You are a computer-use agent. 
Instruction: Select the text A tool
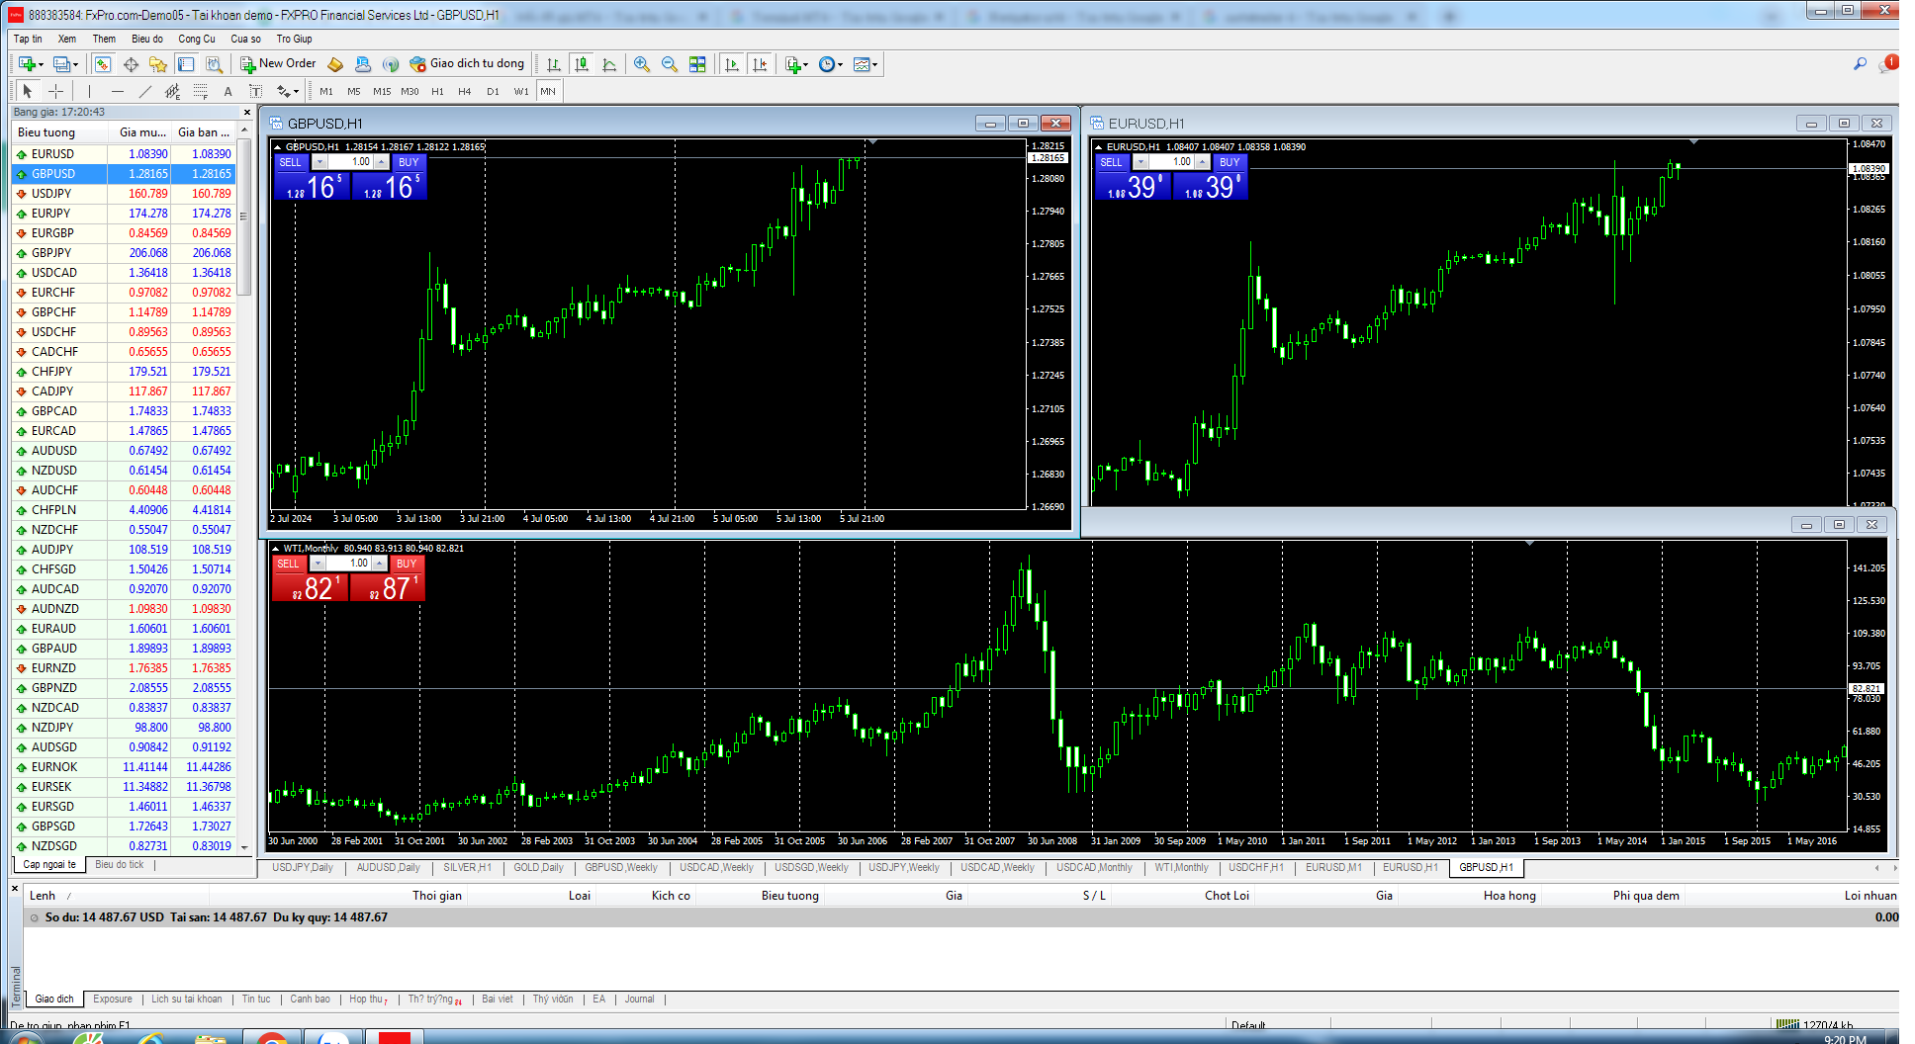click(x=228, y=91)
